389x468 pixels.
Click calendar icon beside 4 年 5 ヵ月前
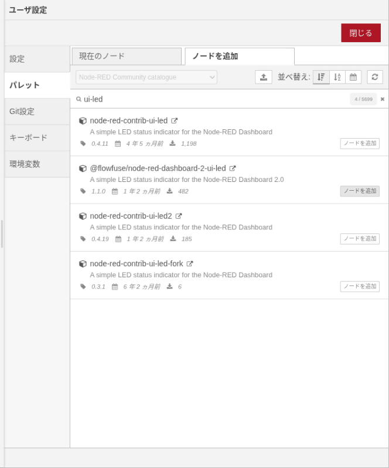(x=118, y=143)
